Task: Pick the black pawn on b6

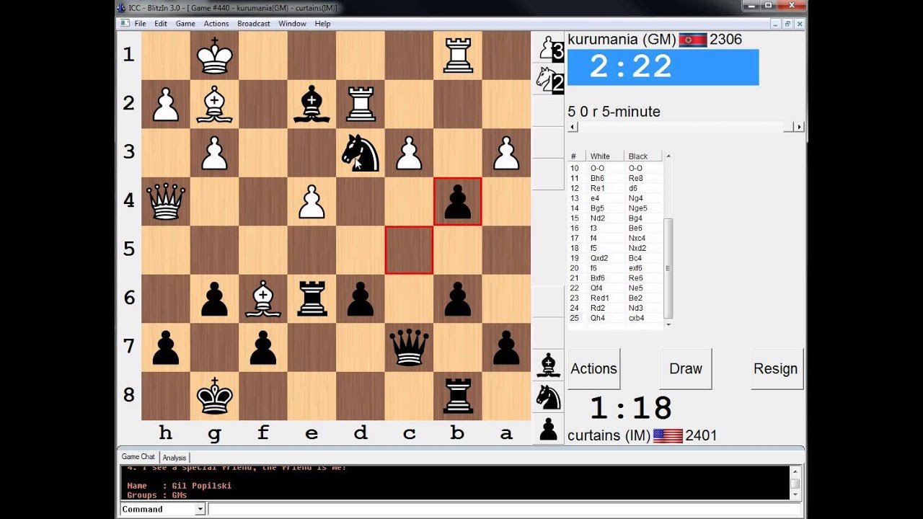Action: (458, 298)
